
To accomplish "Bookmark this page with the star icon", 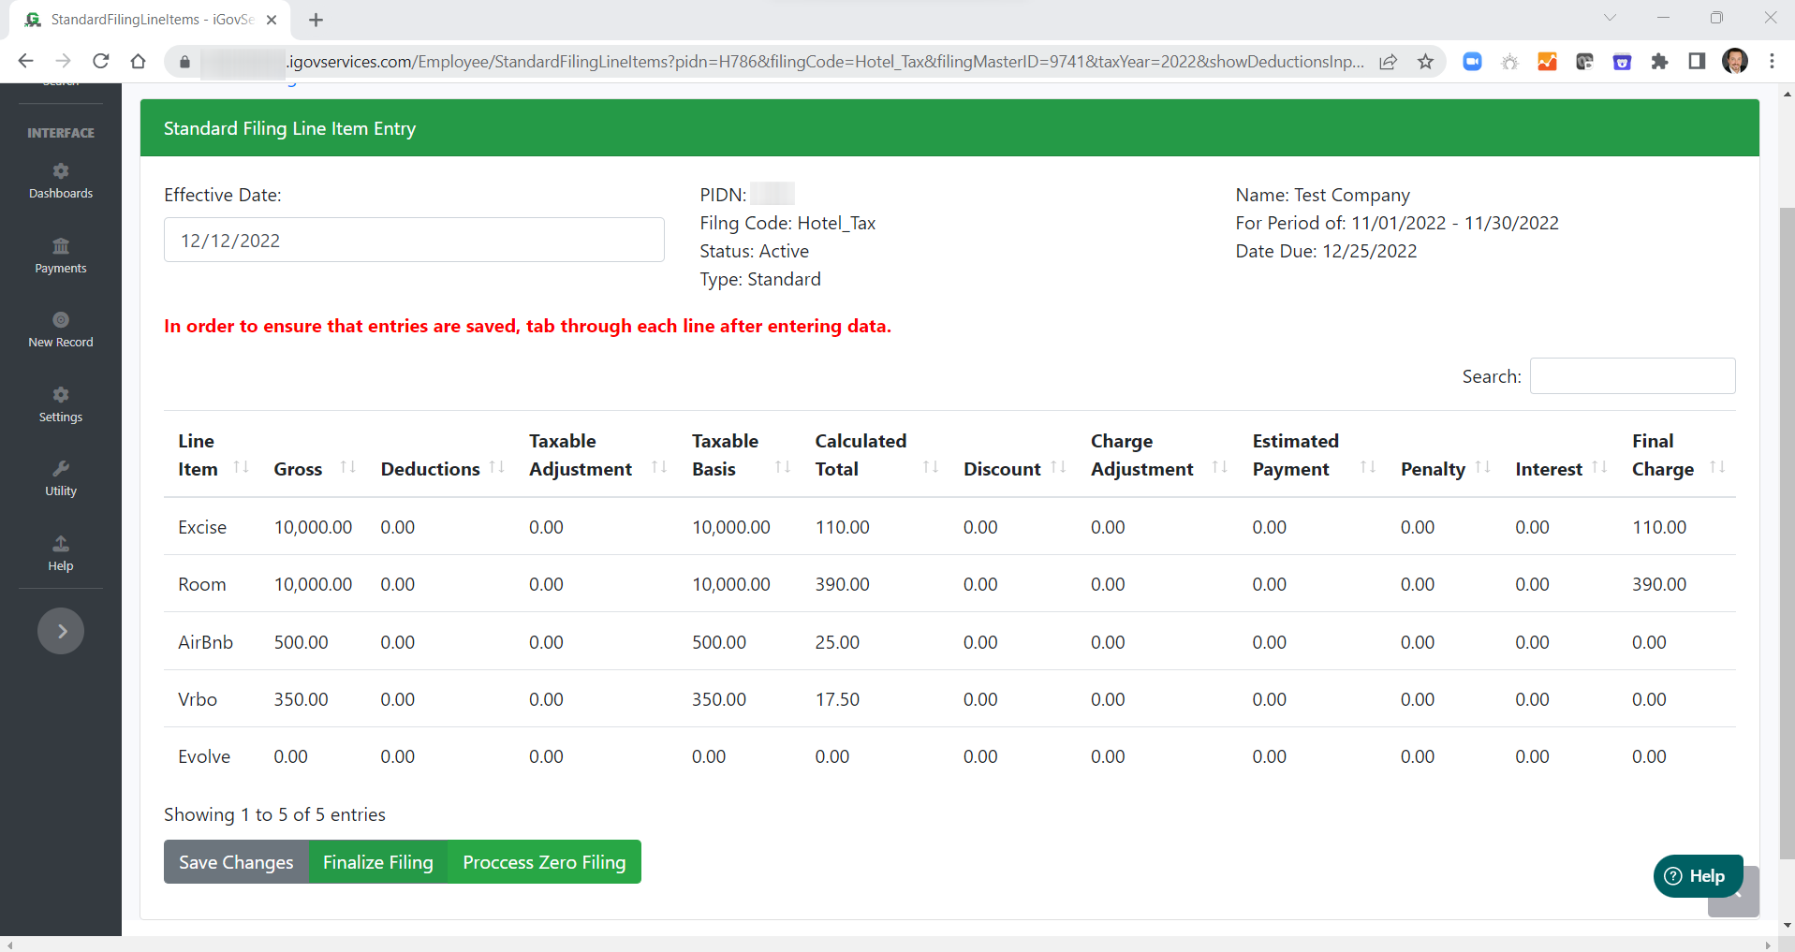I will (x=1425, y=61).
